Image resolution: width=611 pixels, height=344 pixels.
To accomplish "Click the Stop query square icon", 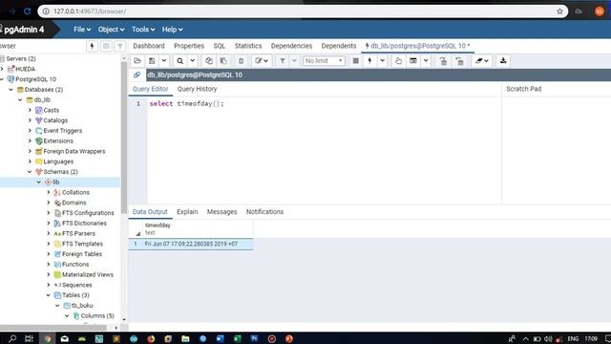I will pyautogui.click(x=355, y=61).
